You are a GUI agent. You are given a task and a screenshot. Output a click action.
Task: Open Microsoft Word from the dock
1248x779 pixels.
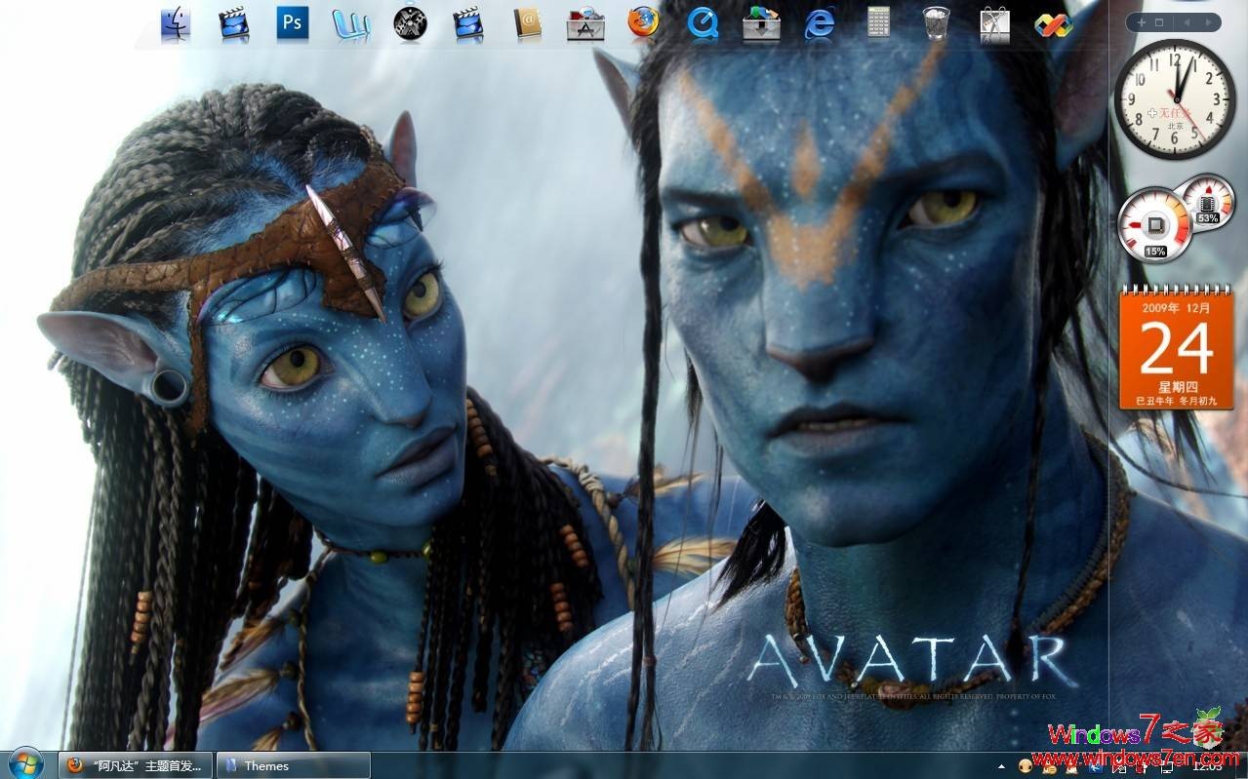349,23
